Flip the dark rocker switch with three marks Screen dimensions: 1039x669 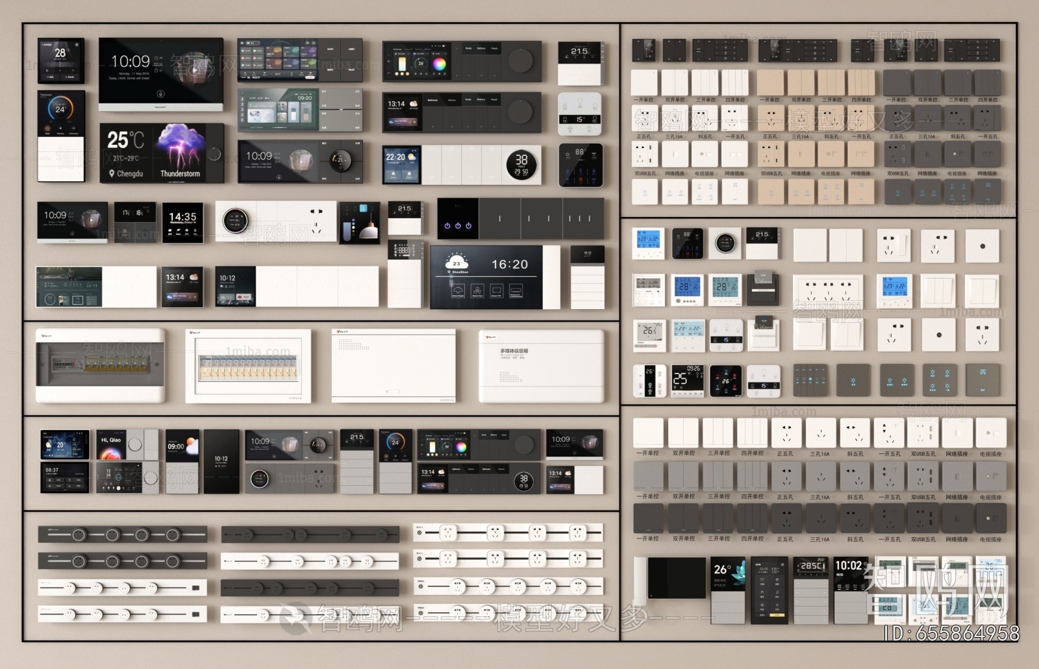coord(583,219)
